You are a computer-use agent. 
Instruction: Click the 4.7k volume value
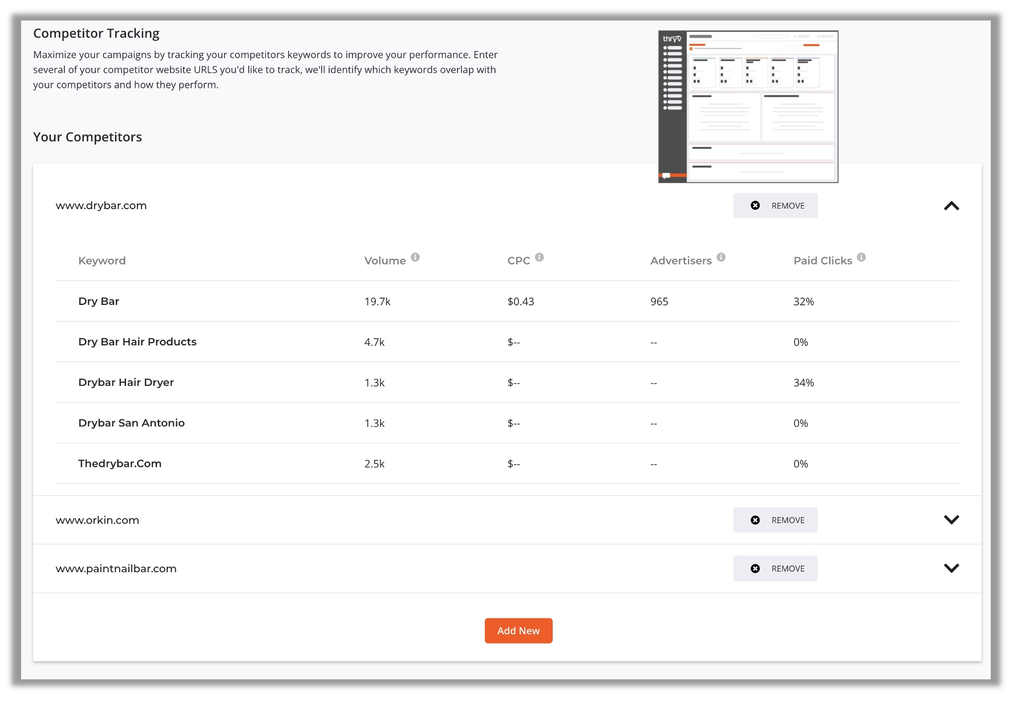(375, 342)
